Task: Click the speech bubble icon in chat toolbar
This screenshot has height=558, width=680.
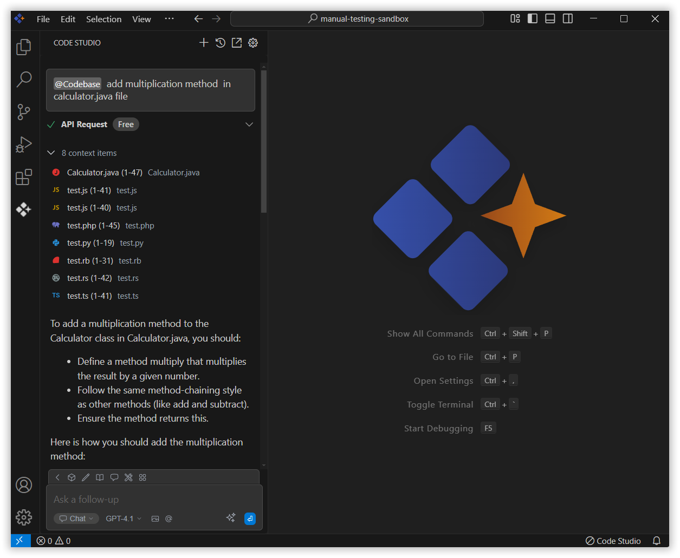Action: coord(114,477)
